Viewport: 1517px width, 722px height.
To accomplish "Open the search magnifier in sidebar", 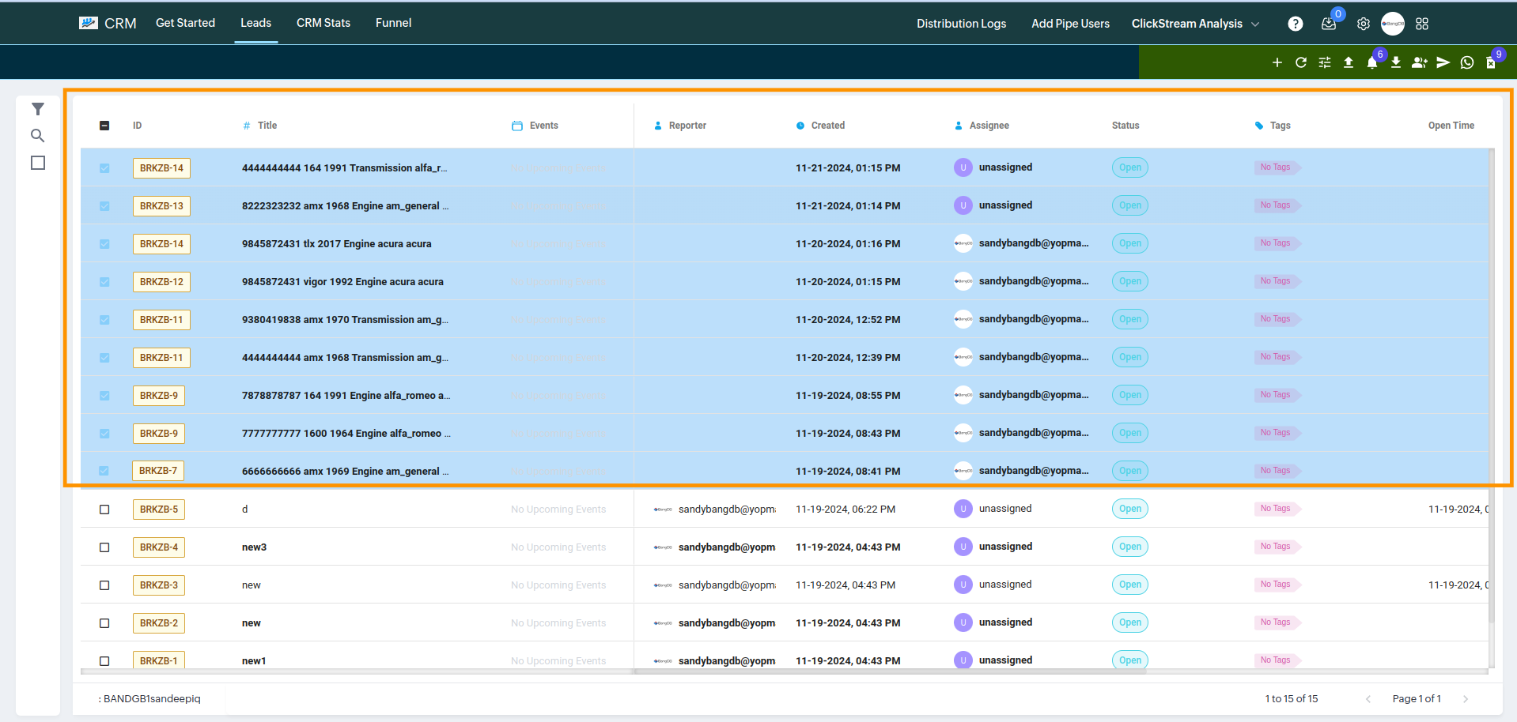I will click(38, 136).
